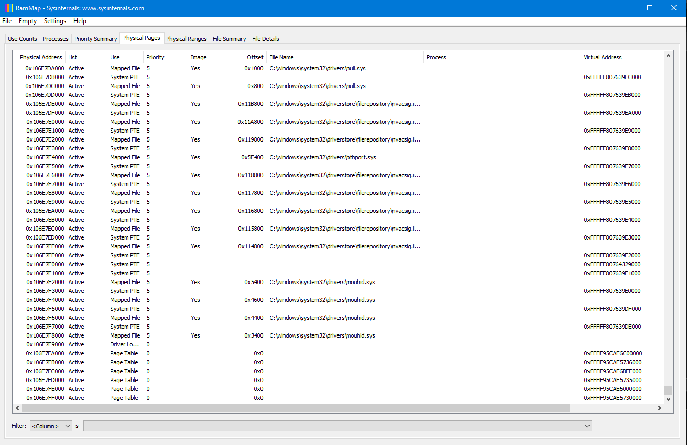Click the horizontal scrollbar right arrow
Viewport: 687px width, 445px height.
[x=660, y=408]
